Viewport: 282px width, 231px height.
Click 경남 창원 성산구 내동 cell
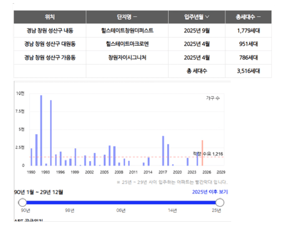click(50, 30)
